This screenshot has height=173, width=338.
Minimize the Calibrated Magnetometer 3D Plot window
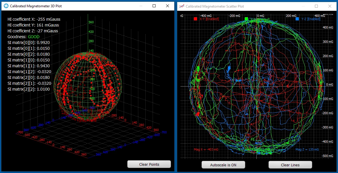click(x=141, y=6)
